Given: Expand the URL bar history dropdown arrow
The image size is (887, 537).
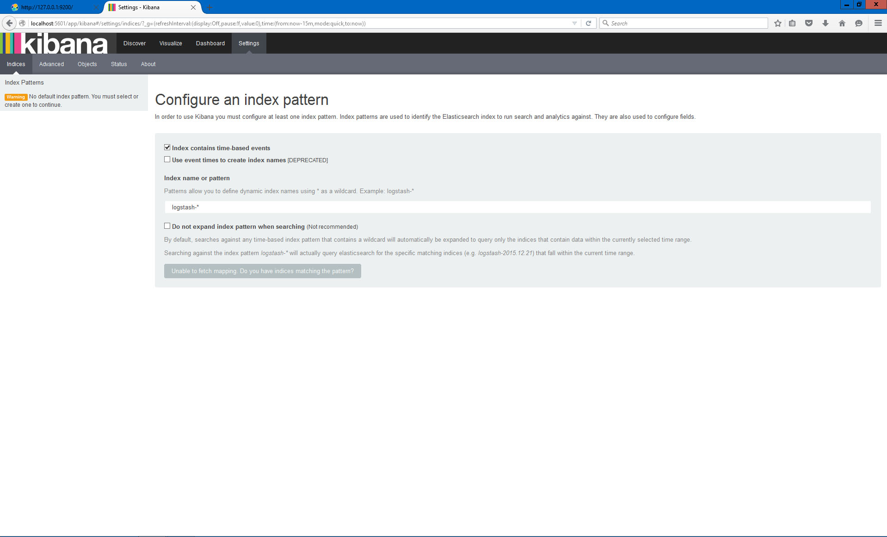Looking at the screenshot, I should click(x=574, y=23).
